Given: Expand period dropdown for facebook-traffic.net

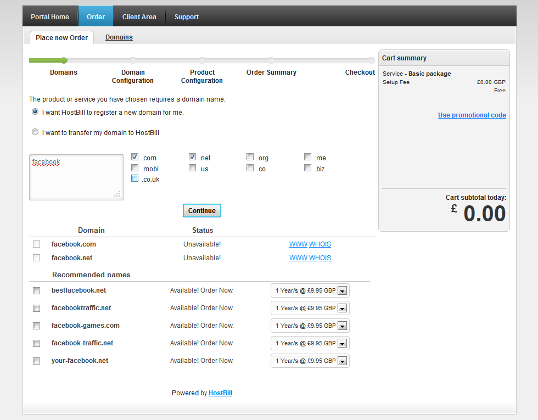Looking at the screenshot, I should coord(310,343).
